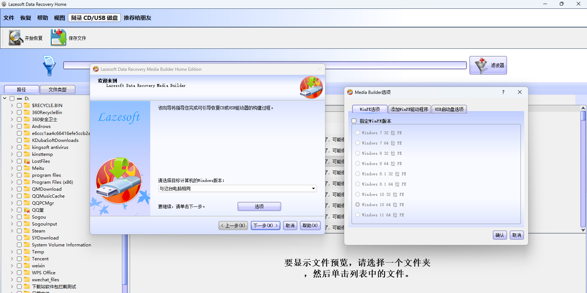Open the 帮助 menu
Image resolution: width=587 pixels, height=293 pixels.
pyautogui.click(x=43, y=18)
